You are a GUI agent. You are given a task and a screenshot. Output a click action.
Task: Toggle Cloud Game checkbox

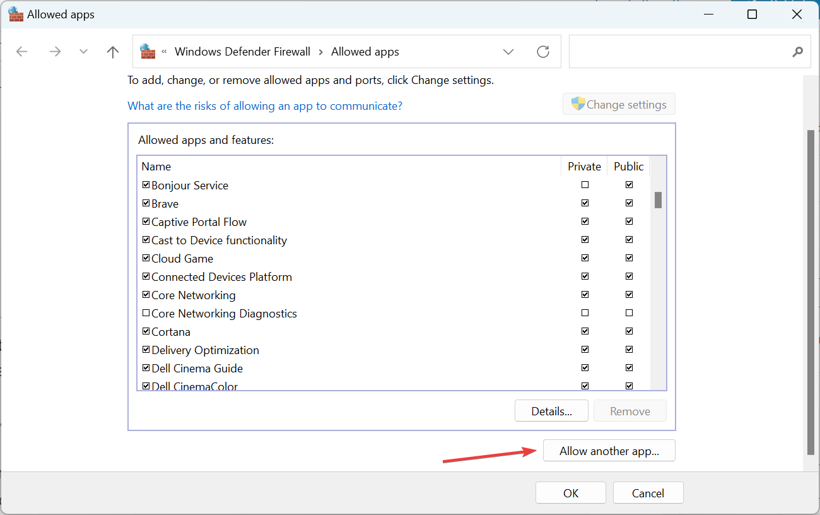pyautogui.click(x=146, y=258)
